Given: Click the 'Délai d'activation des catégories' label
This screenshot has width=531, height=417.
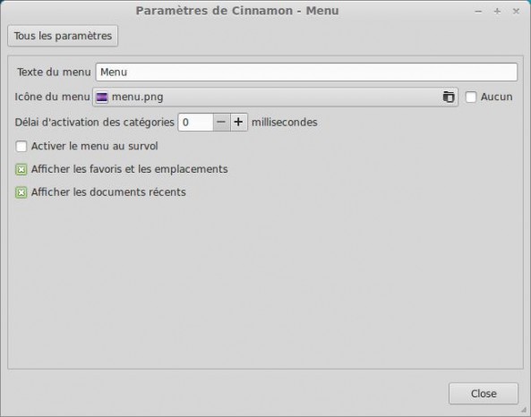Looking at the screenshot, I should [x=95, y=123].
